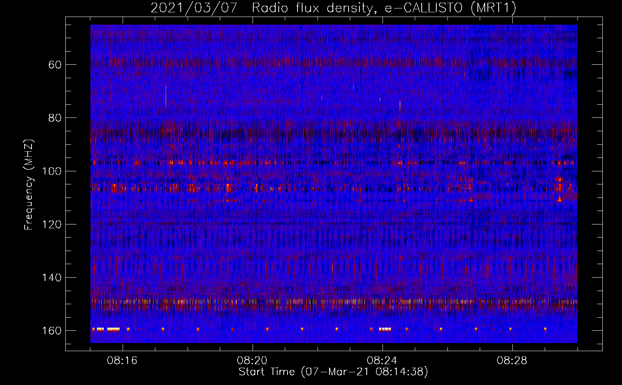Click the 'e-CALLISTO (MRT1)' text in title
Screen dimensions: 622x385
pyautogui.click(x=451, y=8)
